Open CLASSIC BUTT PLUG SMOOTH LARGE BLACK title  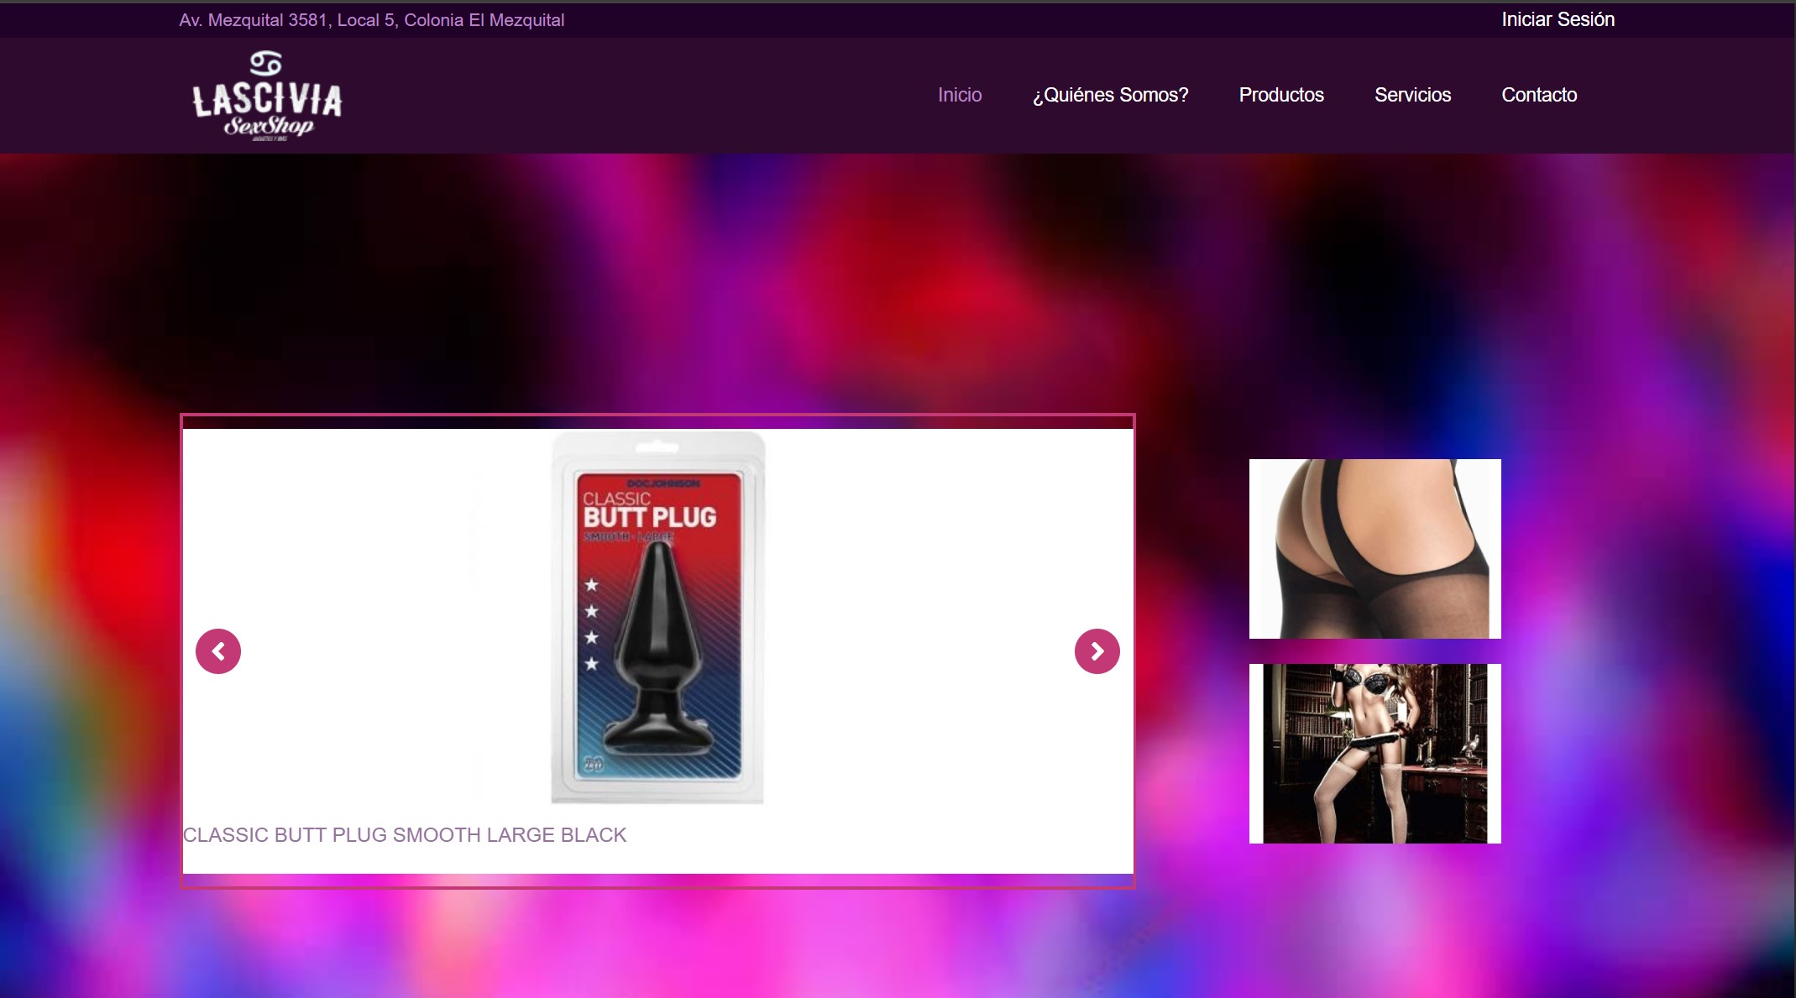(405, 835)
